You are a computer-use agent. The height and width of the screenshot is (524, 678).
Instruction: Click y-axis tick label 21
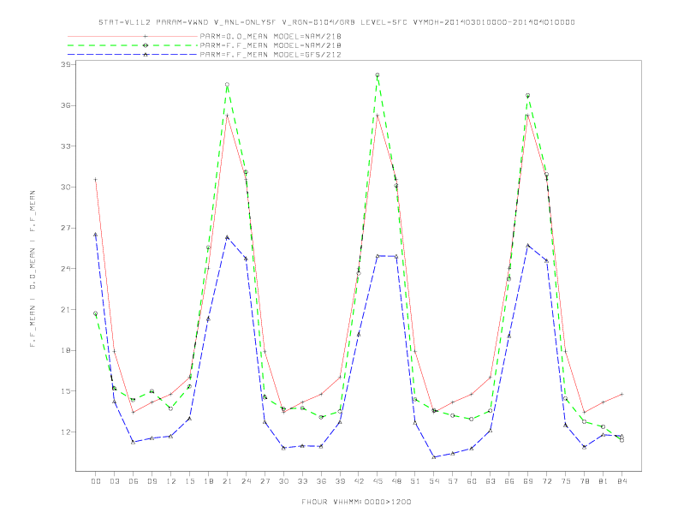click(x=65, y=310)
